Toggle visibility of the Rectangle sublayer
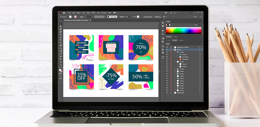Image resolution: width=260 pixels, height=127 pixels. 167,59
